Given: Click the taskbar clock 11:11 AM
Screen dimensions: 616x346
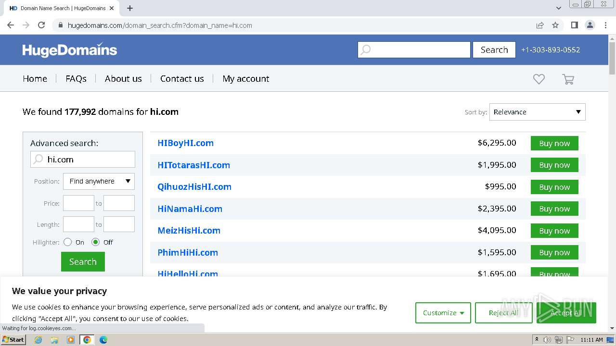Looking at the screenshot, I should pos(591,340).
